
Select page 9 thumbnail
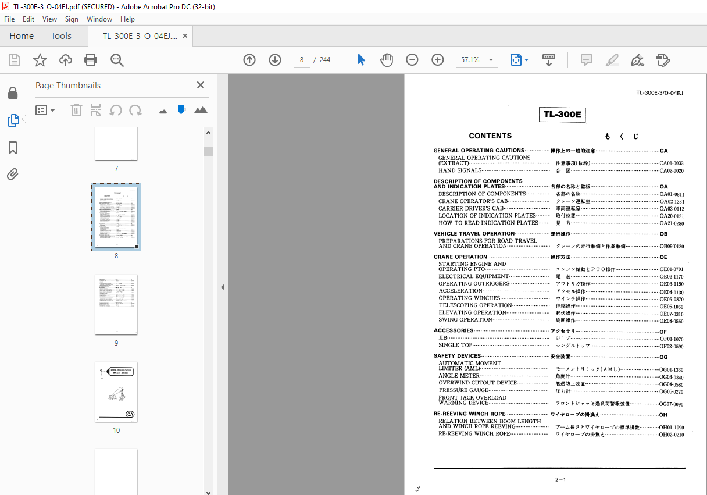pos(116,304)
